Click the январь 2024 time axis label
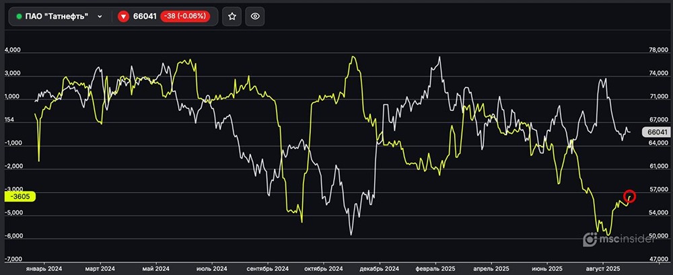 pos(43,269)
